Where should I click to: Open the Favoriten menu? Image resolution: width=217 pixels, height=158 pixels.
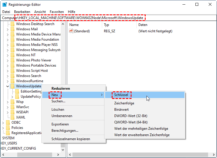click(x=57, y=12)
